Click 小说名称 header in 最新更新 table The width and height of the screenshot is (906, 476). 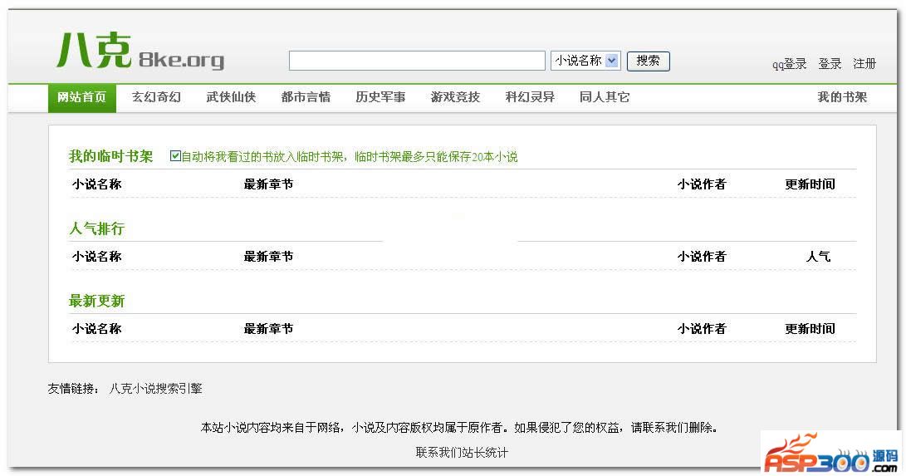96,329
